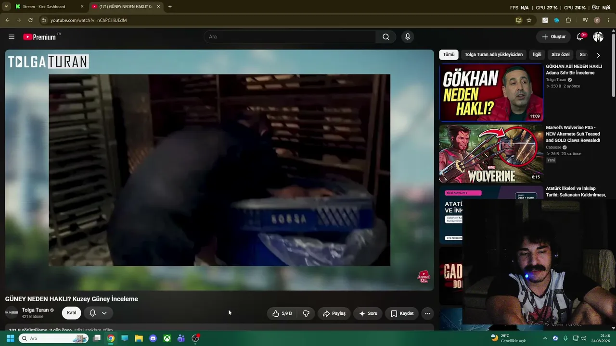Viewport: 616px width, 346px height.
Task: Dislike the video with thumbs down
Action: [x=306, y=313]
